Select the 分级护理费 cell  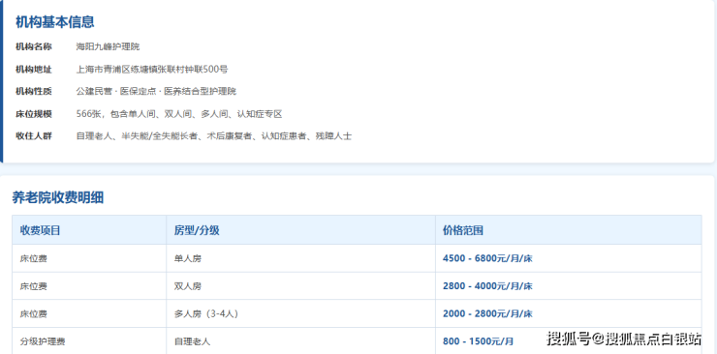click(89, 340)
